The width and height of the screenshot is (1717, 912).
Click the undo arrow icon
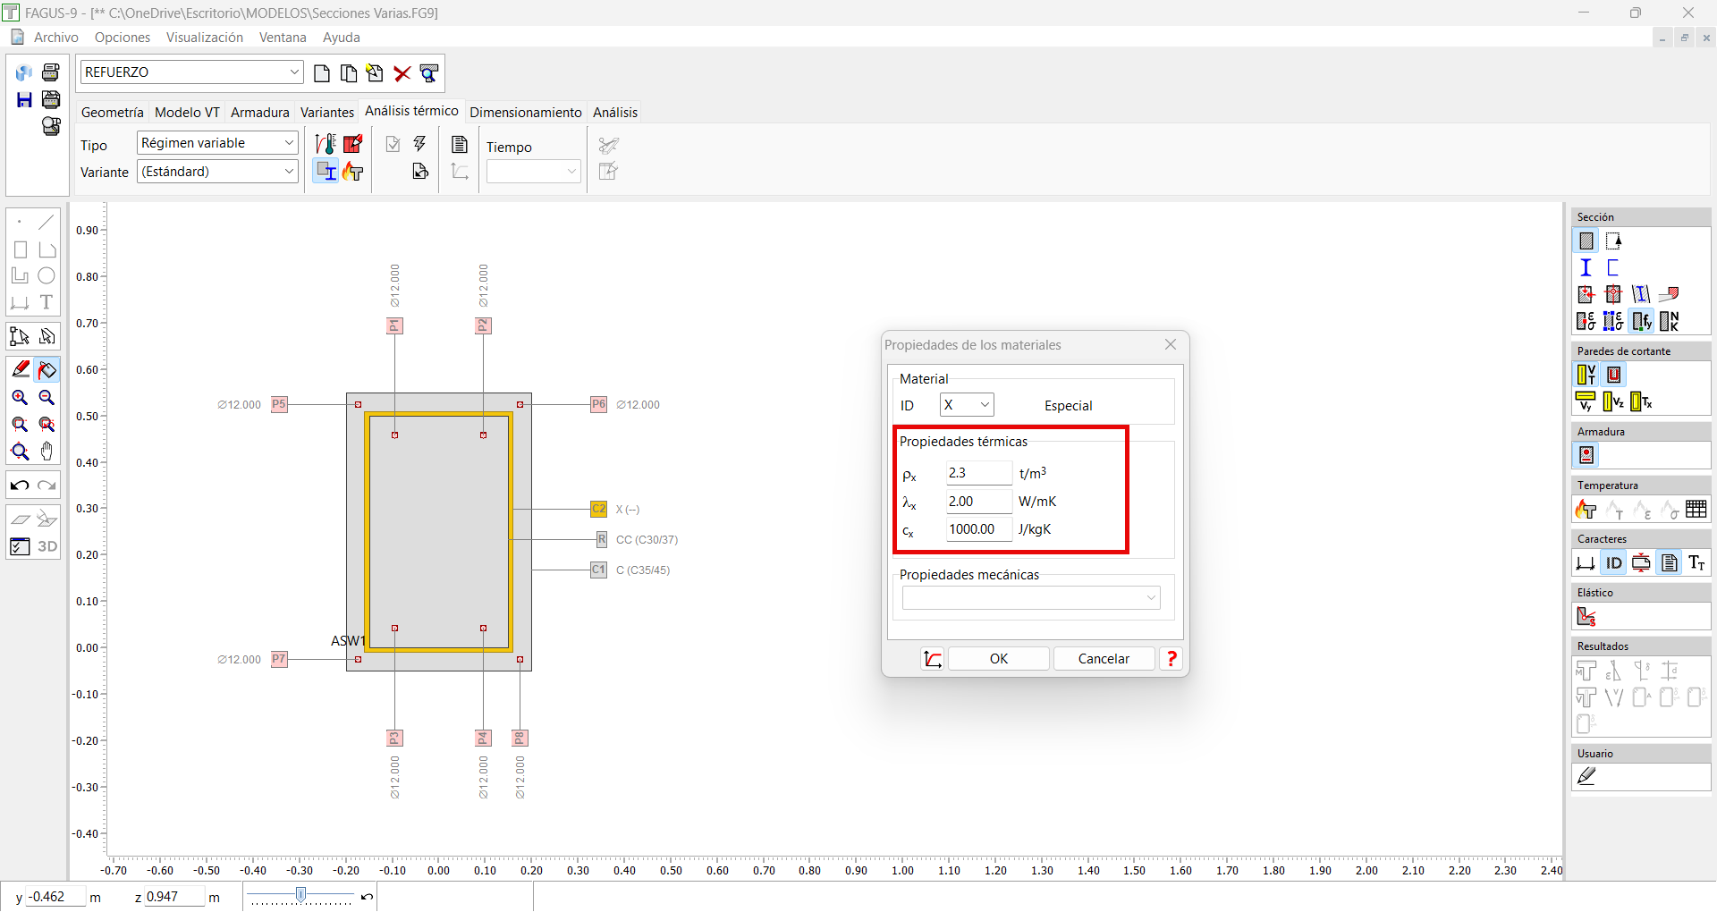click(x=20, y=486)
